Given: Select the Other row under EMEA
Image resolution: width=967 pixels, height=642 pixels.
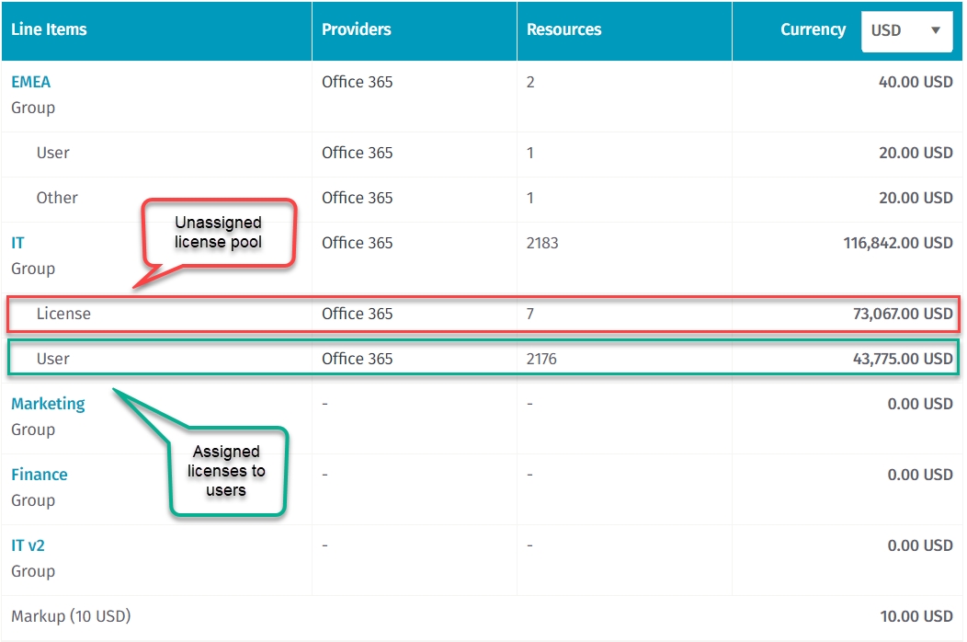Looking at the screenshot, I should pos(57,198).
